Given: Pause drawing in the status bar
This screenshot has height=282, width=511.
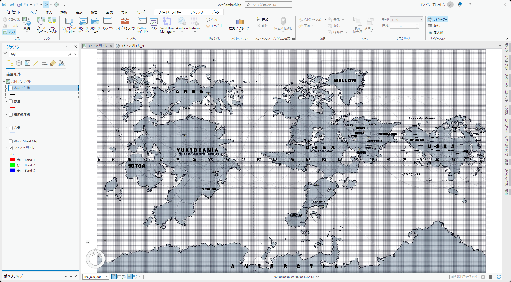Looking at the screenshot, I should click(491, 277).
